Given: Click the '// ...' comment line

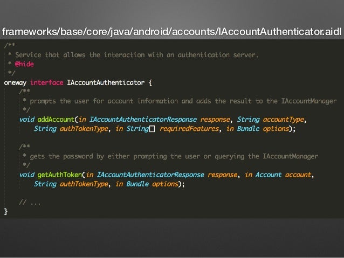Looking at the screenshot, I should [30, 203].
